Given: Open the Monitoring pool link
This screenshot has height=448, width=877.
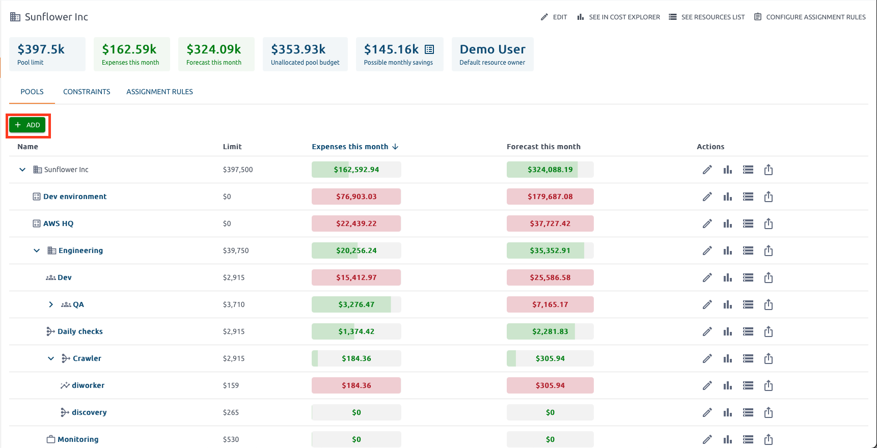Looking at the screenshot, I should (x=78, y=439).
